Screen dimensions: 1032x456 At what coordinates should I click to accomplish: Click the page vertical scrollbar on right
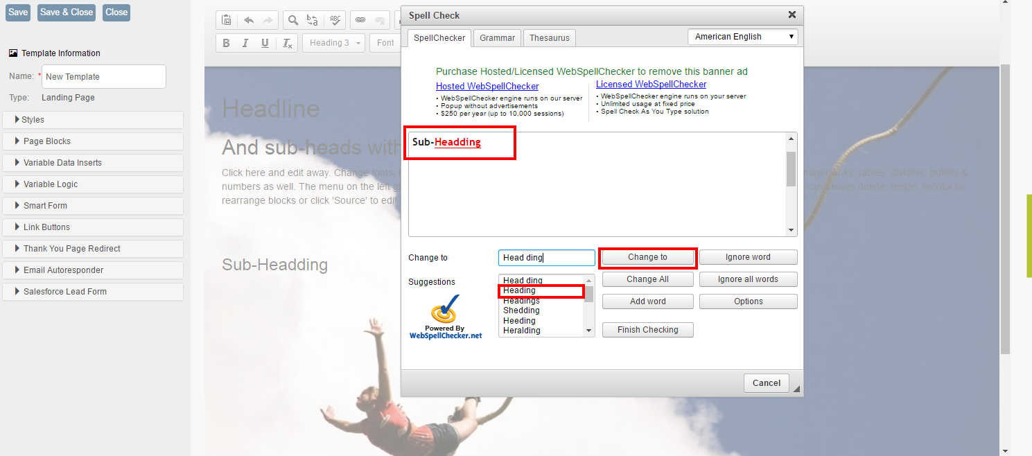pyautogui.click(x=1004, y=208)
